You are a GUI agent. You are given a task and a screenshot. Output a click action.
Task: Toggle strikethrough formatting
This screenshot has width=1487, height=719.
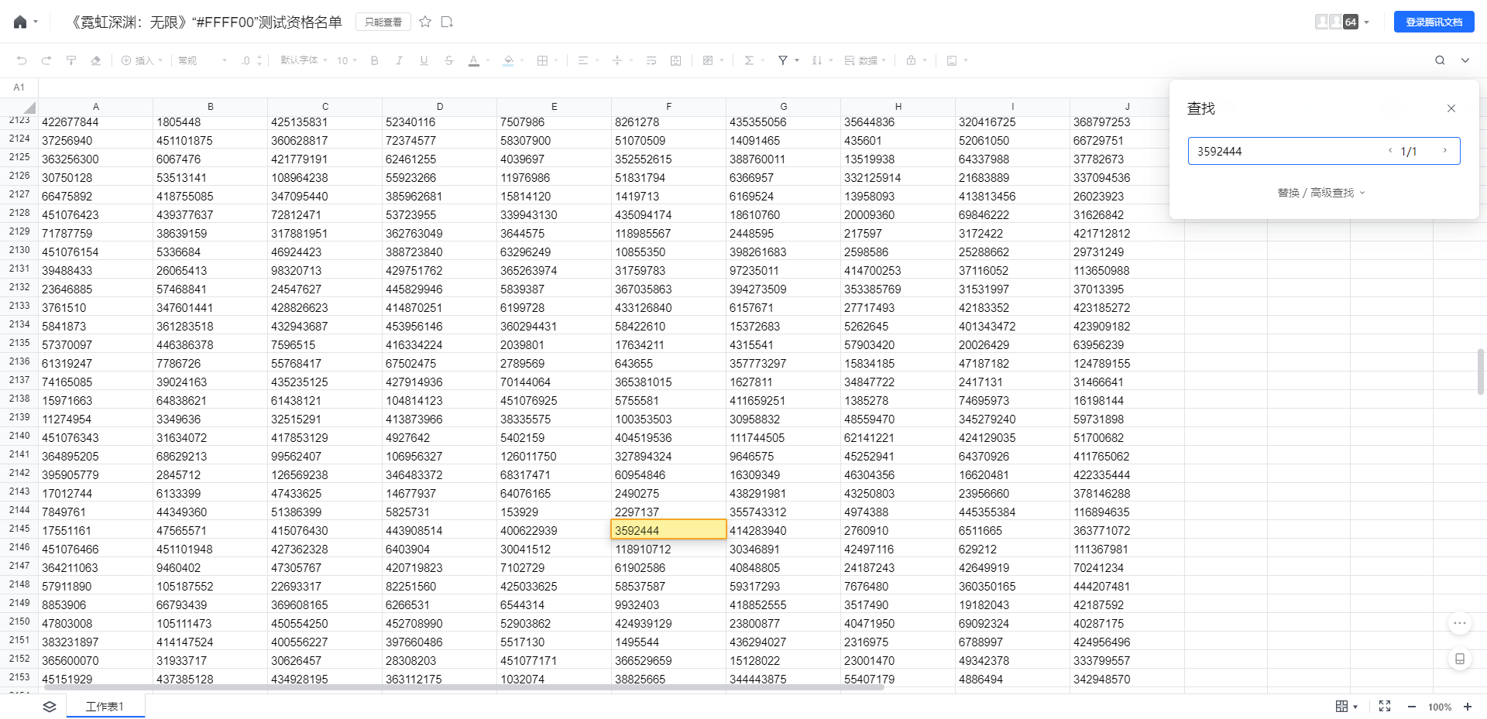point(448,60)
